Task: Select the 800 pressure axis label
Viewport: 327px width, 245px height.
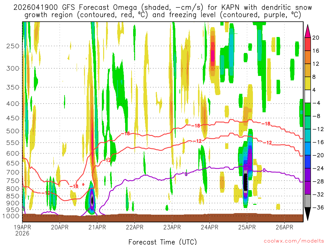Action: (13, 189)
